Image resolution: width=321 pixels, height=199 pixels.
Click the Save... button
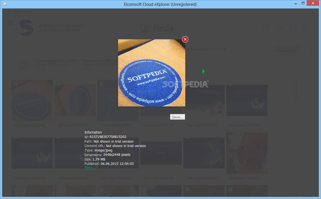tap(178, 117)
